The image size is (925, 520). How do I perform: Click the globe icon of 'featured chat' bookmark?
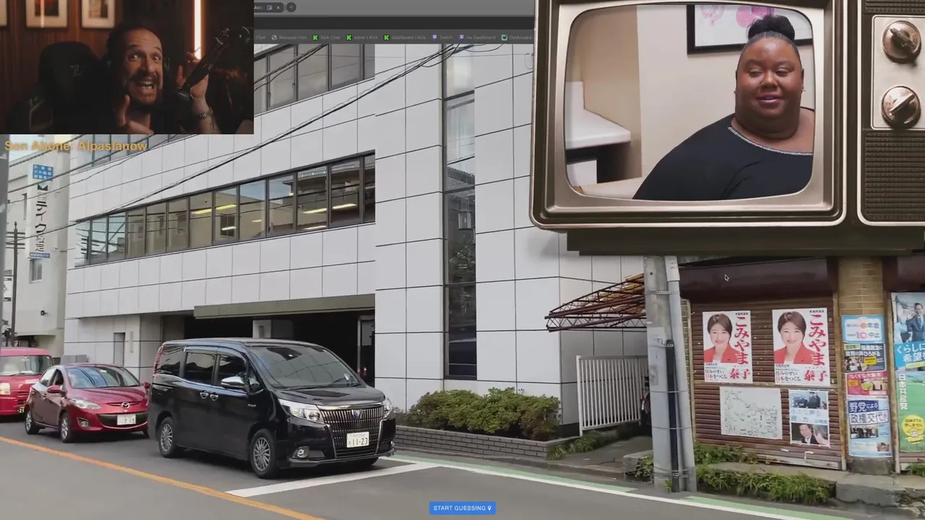click(274, 38)
